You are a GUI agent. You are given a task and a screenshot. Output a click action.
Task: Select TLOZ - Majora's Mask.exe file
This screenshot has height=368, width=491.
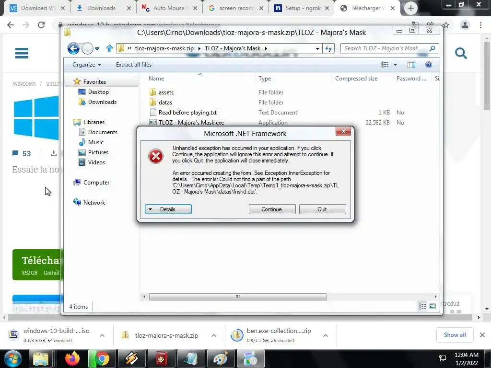pyautogui.click(x=191, y=122)
